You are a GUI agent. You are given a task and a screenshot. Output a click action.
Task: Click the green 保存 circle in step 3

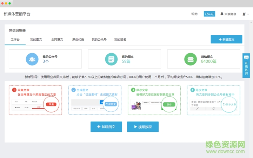click(x=169, y=104)
